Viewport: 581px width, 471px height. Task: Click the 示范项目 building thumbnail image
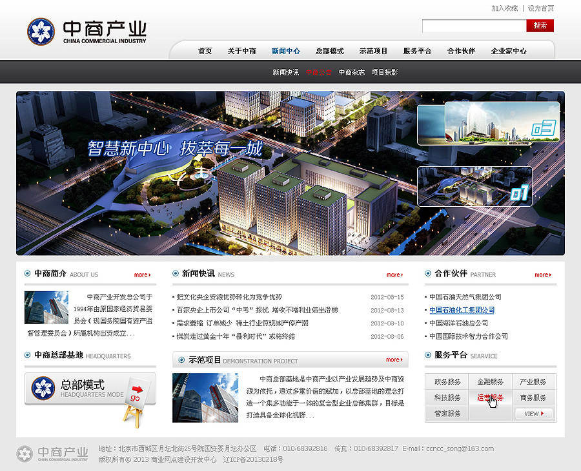(x=196, y=398)
